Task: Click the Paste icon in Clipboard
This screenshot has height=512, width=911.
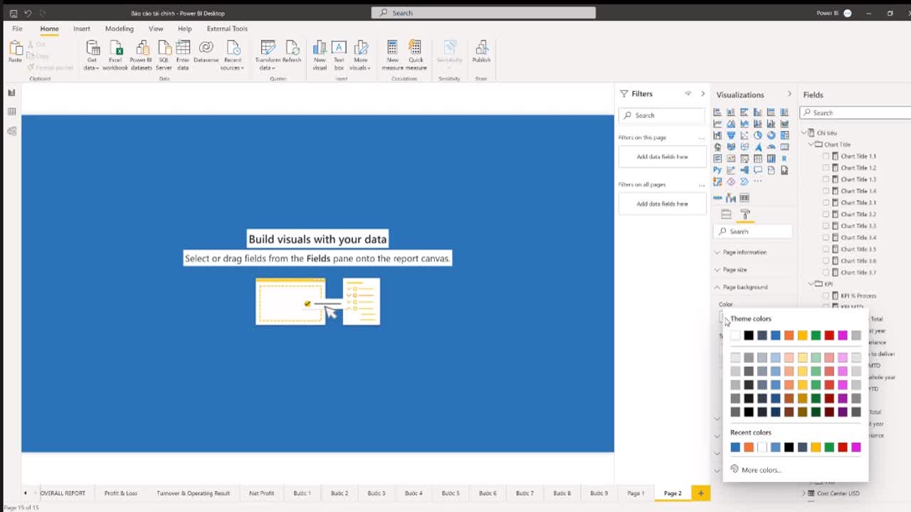Action: pyautogui.click(x=15, y=48)
